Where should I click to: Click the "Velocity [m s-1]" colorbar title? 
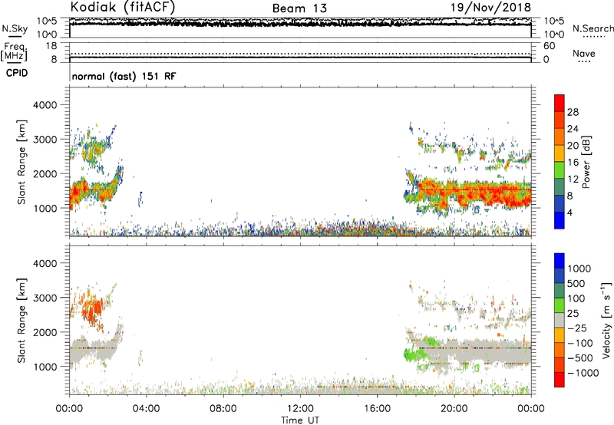pyautogui.click(x=606, y=320)
